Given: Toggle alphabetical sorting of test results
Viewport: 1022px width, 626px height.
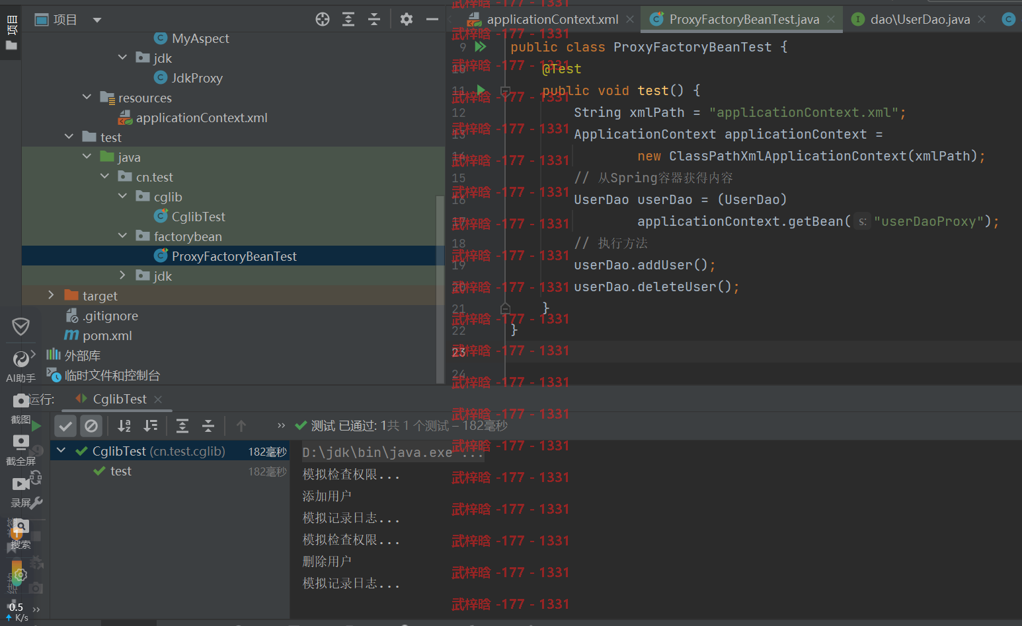Looking at the screenshot, I should 124,426.
